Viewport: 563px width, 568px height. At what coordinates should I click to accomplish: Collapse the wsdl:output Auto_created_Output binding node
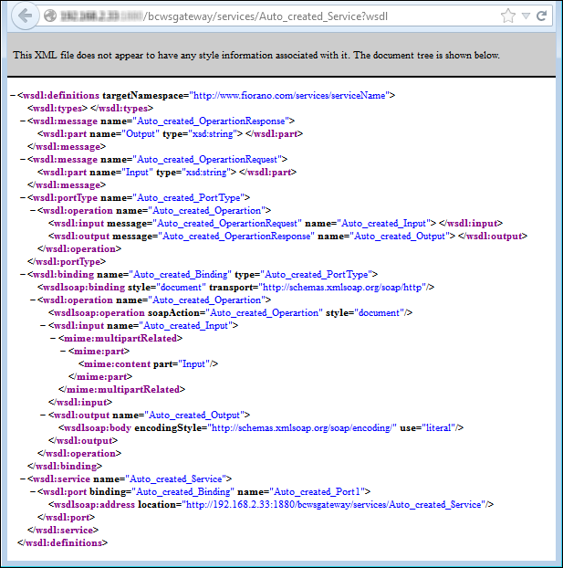tap(43, 415)
